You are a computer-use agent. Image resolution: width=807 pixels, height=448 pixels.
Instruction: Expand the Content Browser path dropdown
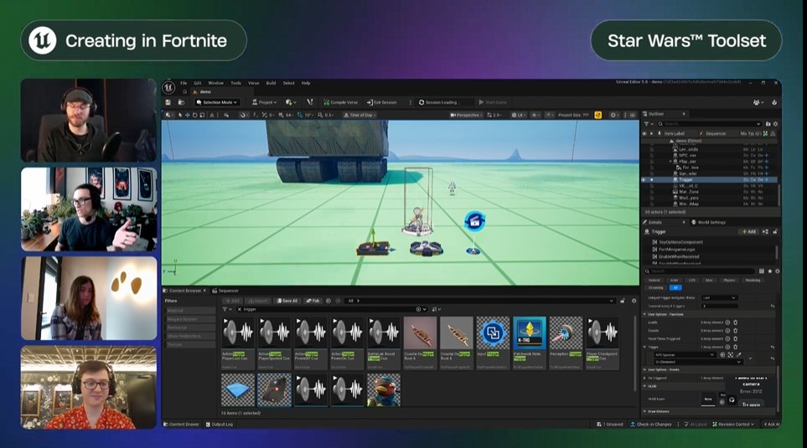coord(612,301)
